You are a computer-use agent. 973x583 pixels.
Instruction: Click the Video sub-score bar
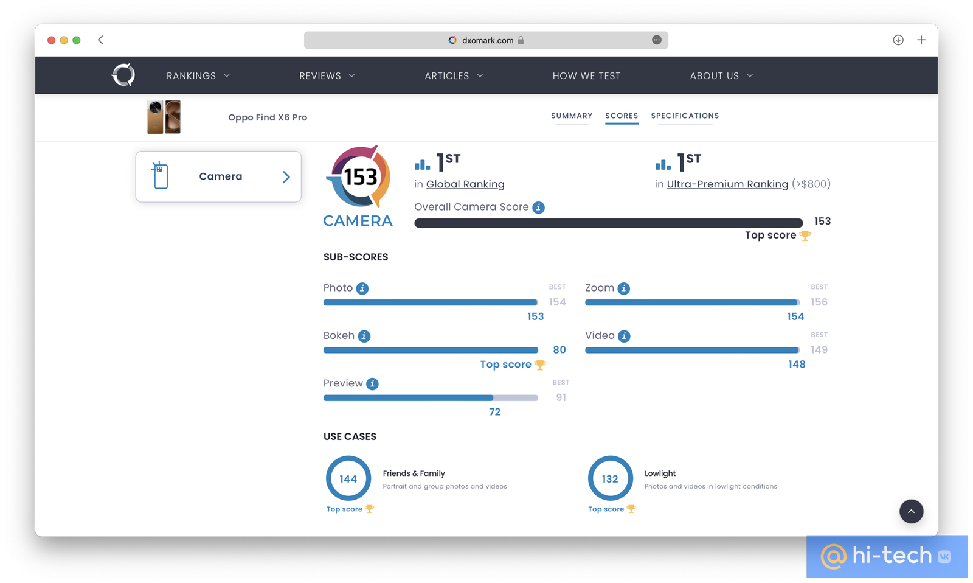pos(692,350)
